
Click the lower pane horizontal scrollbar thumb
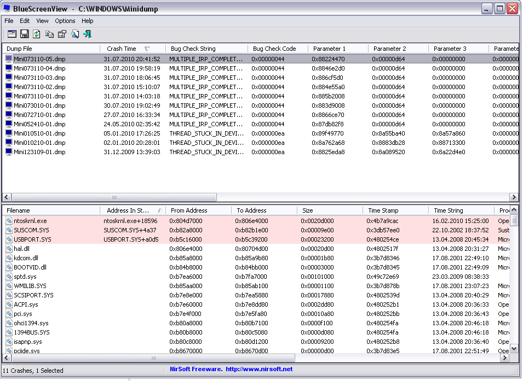tap(153, 358)
